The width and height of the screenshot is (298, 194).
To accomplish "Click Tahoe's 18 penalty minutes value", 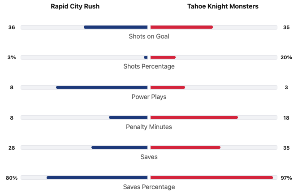I will [x=286, y=118].
